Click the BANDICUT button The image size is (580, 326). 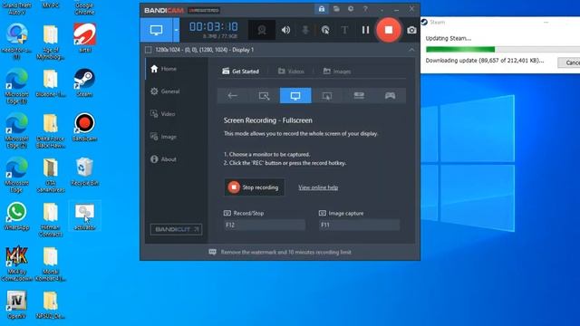[176, 229]
